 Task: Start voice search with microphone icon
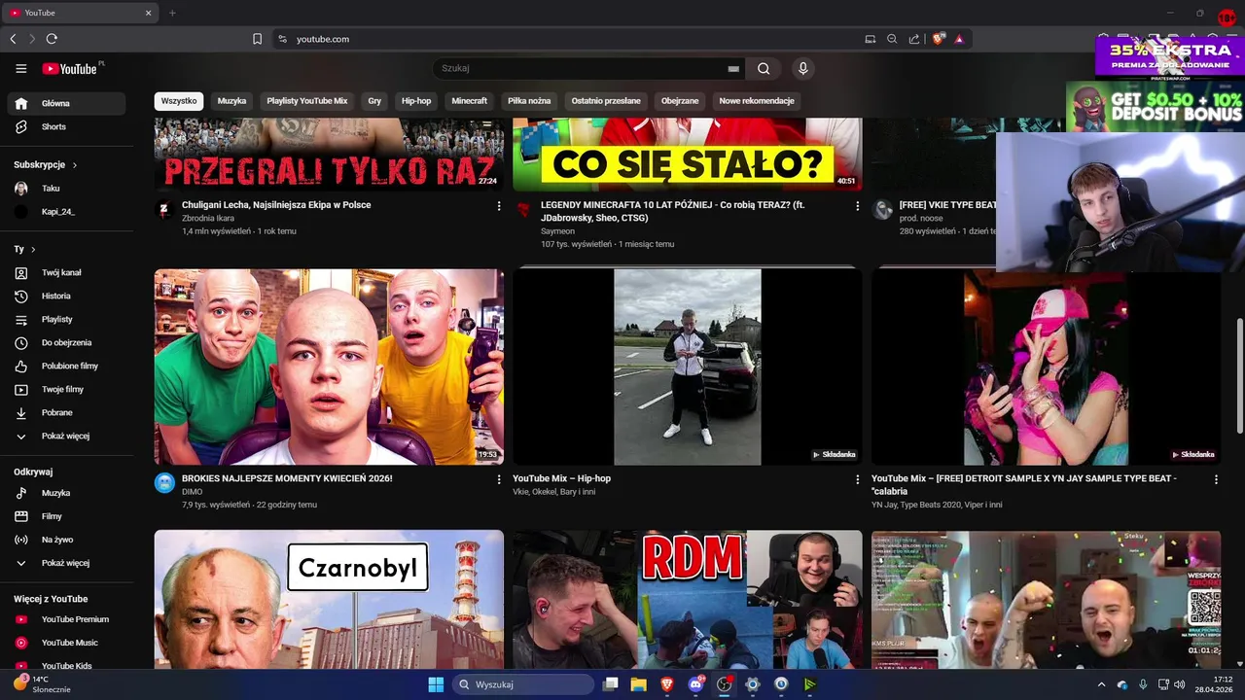coord(802,68)
